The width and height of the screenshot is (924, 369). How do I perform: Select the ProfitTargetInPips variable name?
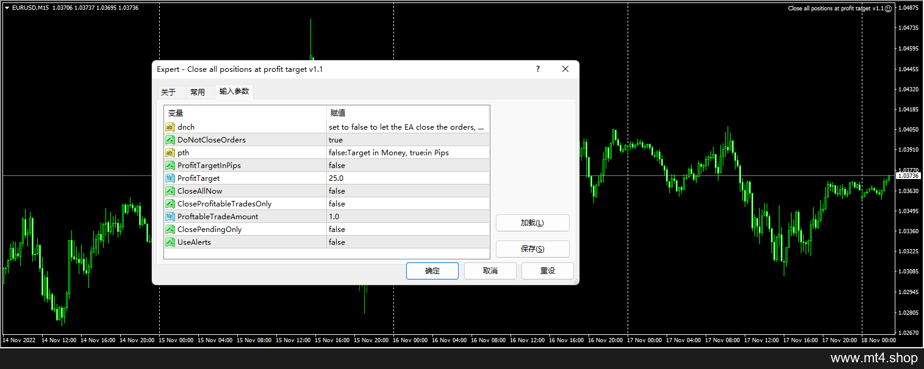pyautogui.click(x=210, y=166)
